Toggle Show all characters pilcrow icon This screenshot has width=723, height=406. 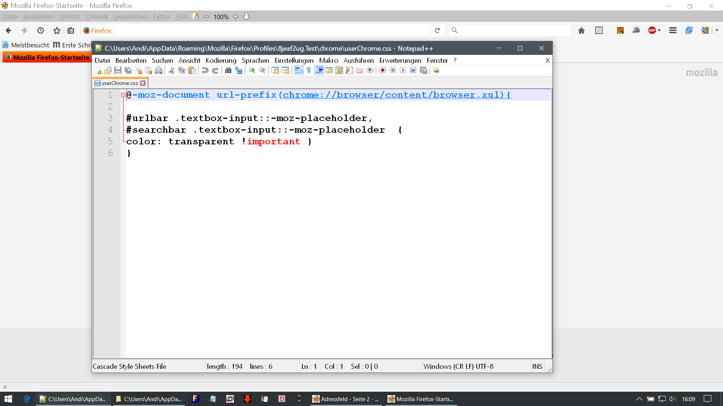(309, 71)
